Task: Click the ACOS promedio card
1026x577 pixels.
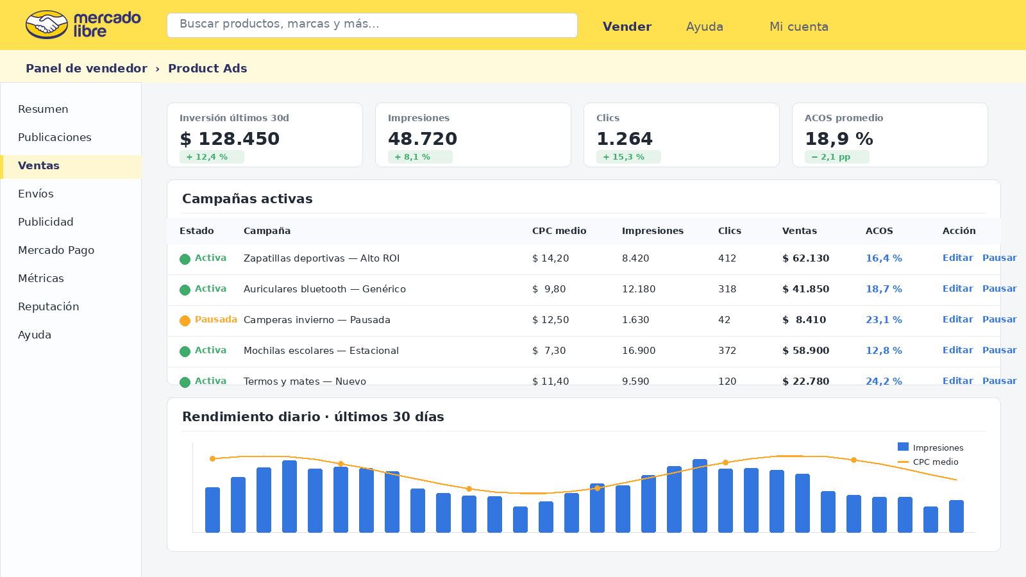Action: coord(890,135)
